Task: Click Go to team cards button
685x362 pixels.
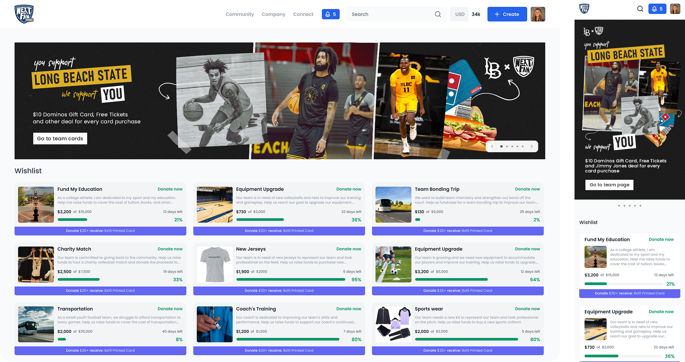Action: pos(60,139)
